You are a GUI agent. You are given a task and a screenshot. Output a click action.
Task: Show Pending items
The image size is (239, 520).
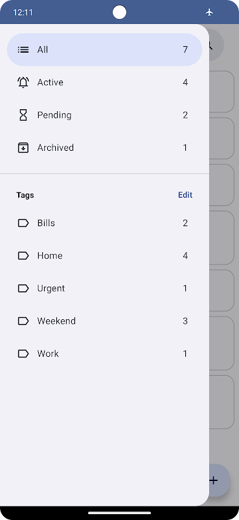point(104,115)
